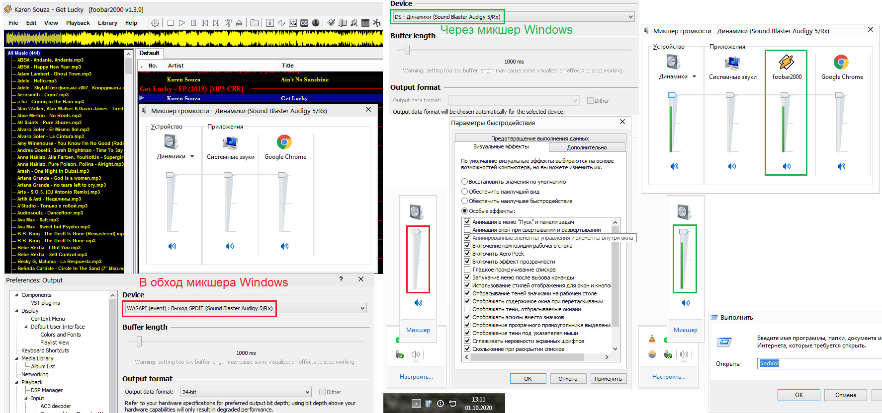Open the File menu in foobar2000

13,23
